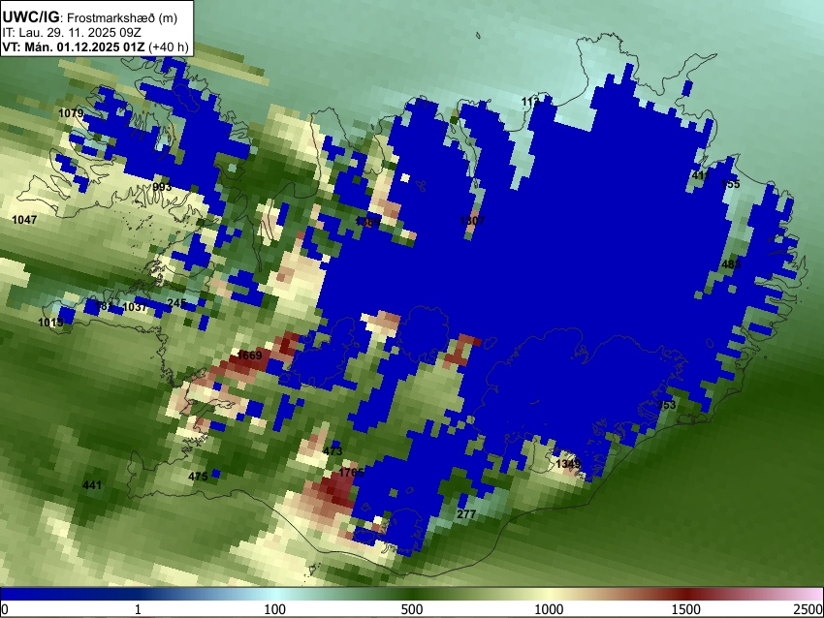Click the legend tick label 1000

point(549,609)
